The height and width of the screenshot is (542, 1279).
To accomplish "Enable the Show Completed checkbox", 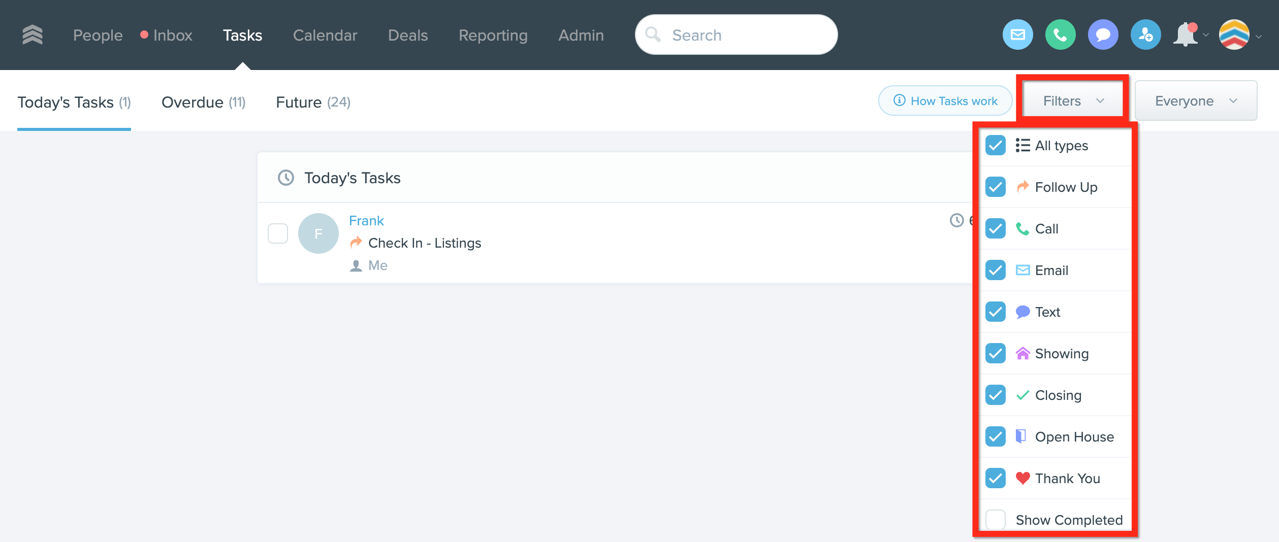I will (996, 520).
